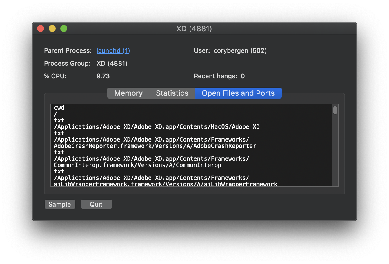Click the Quit button
Viewport: 389px width, 264px height.
click(96, 204)
